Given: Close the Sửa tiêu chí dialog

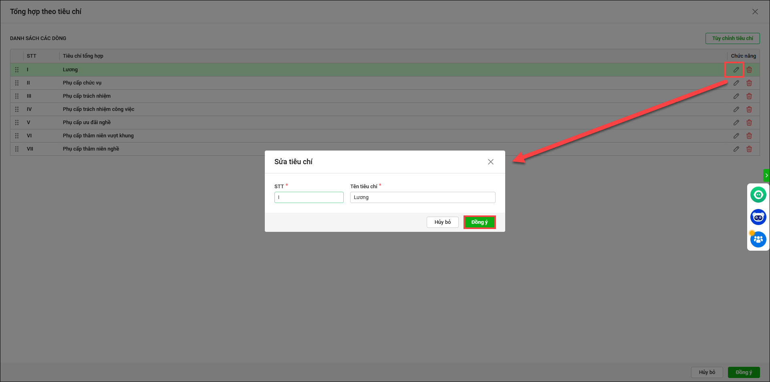Looking at the screenshot, I should point(490,162).
